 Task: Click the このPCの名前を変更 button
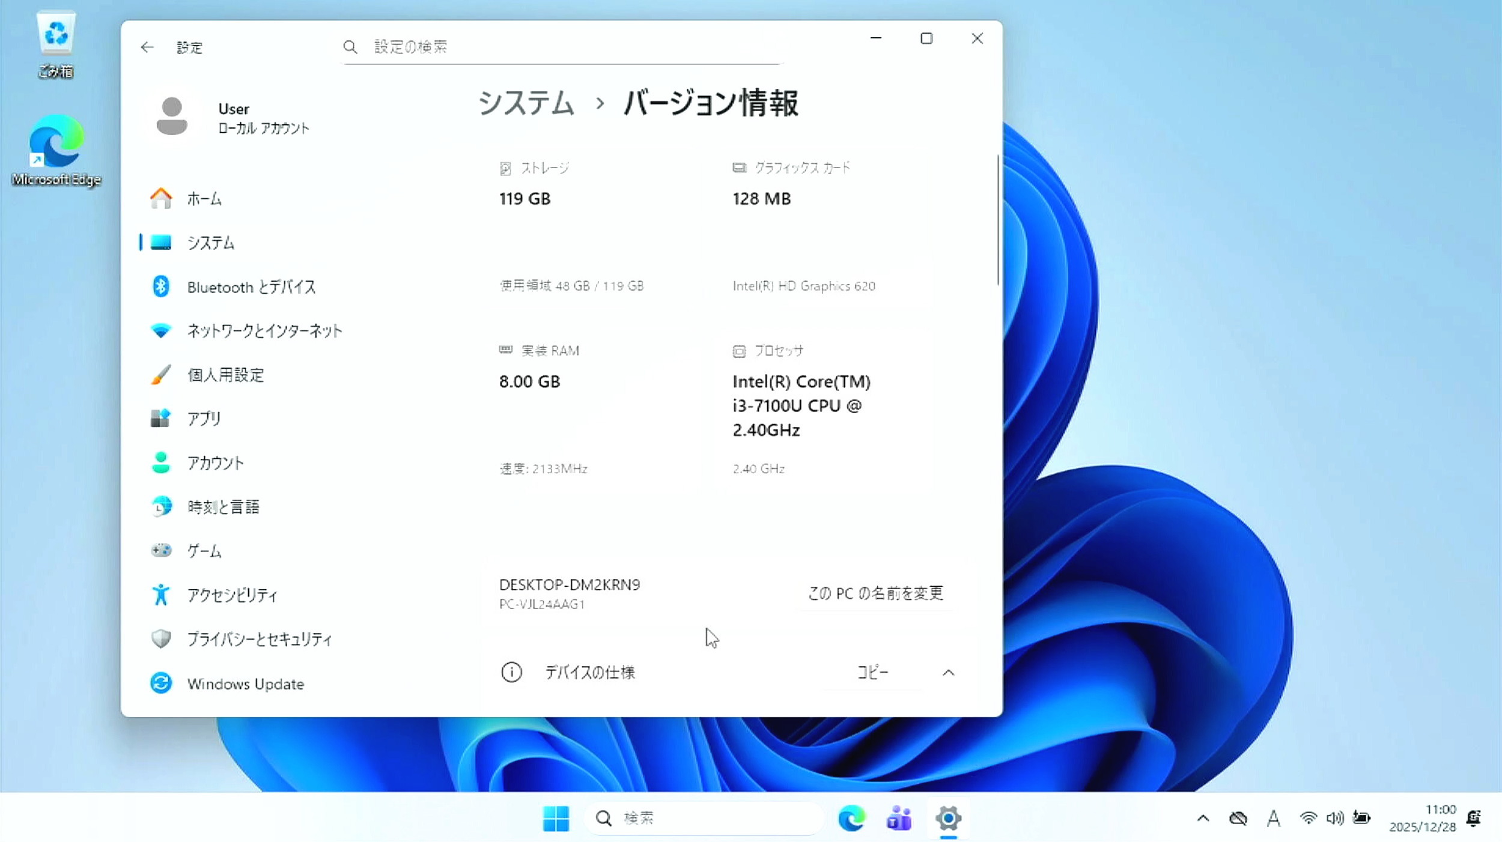pyautogui.click(x=875, y=593)
